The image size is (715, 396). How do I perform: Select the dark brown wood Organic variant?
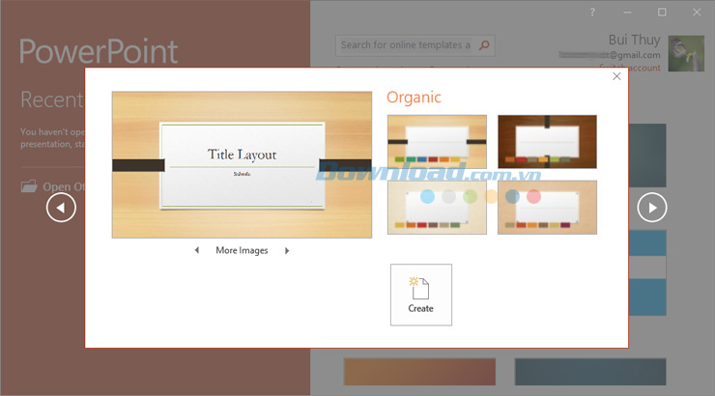click(547, 142)
